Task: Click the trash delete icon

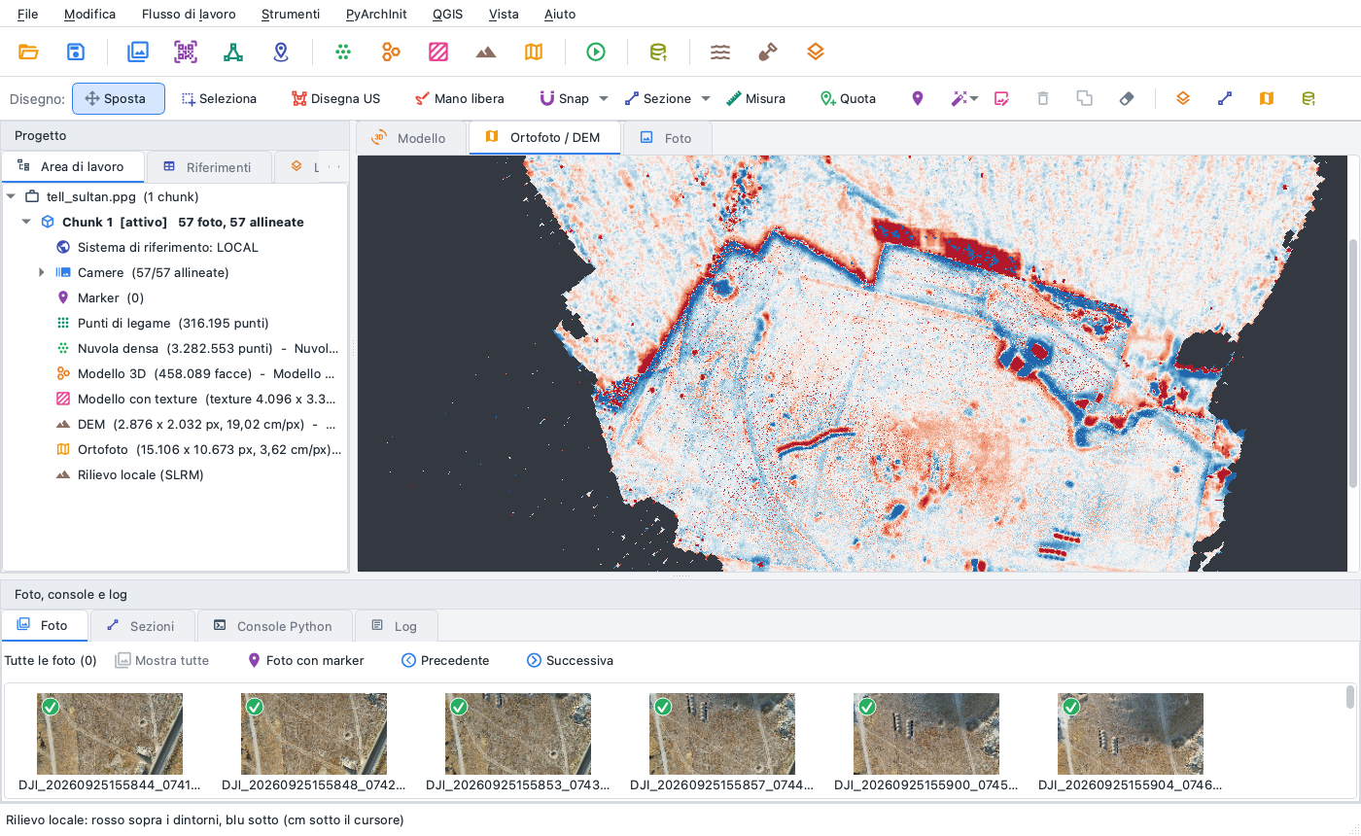Action: pos(1043,98)
